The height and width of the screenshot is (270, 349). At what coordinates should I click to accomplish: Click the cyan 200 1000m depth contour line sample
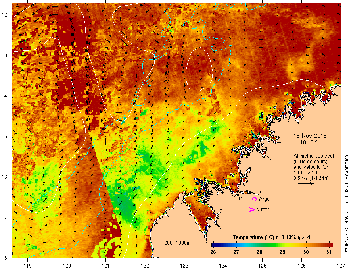[171, 247]
